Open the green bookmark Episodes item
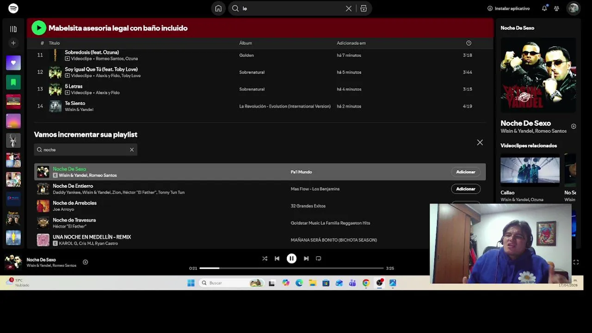592x333 pixels. (x=13, y=82)
